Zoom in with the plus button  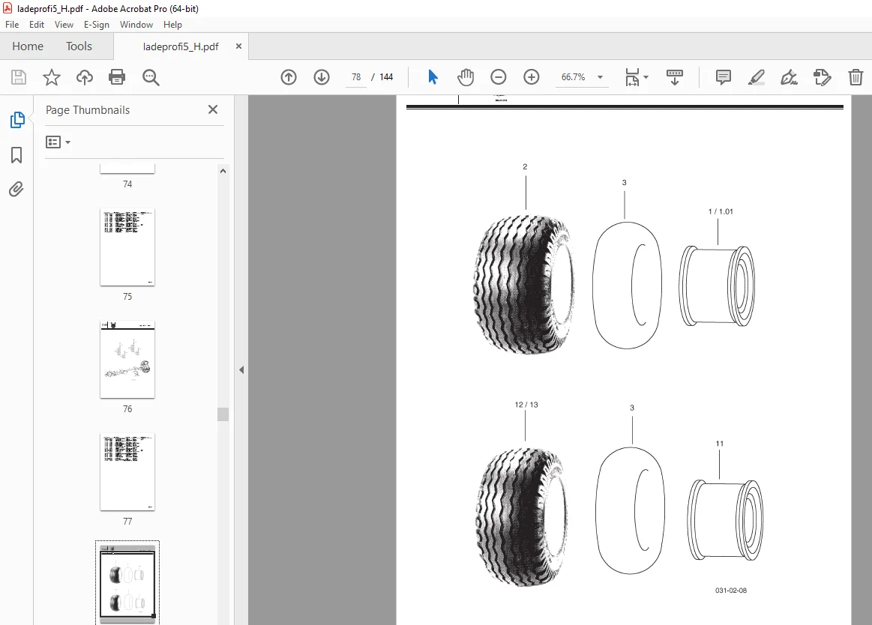point(531,77)
